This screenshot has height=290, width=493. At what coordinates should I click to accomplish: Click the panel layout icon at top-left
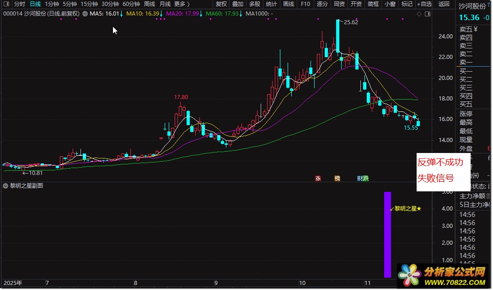point(6,4)
